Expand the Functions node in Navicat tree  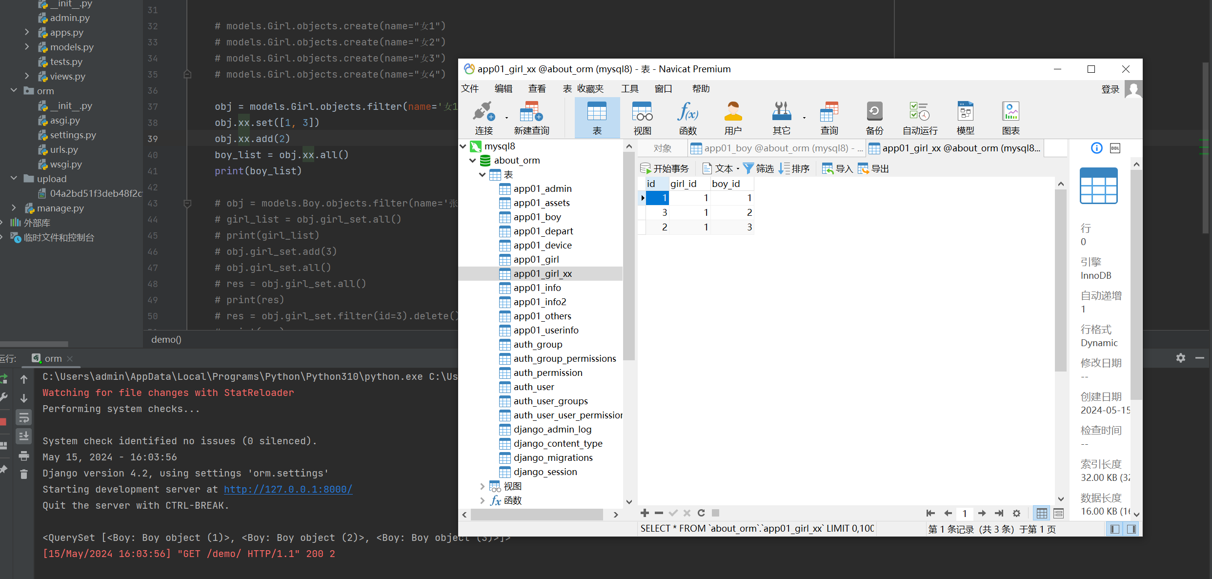pyautogui.click(x=482, y=500)
